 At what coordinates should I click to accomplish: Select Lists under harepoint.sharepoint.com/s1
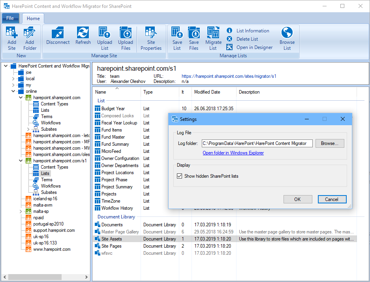[45, 173]
